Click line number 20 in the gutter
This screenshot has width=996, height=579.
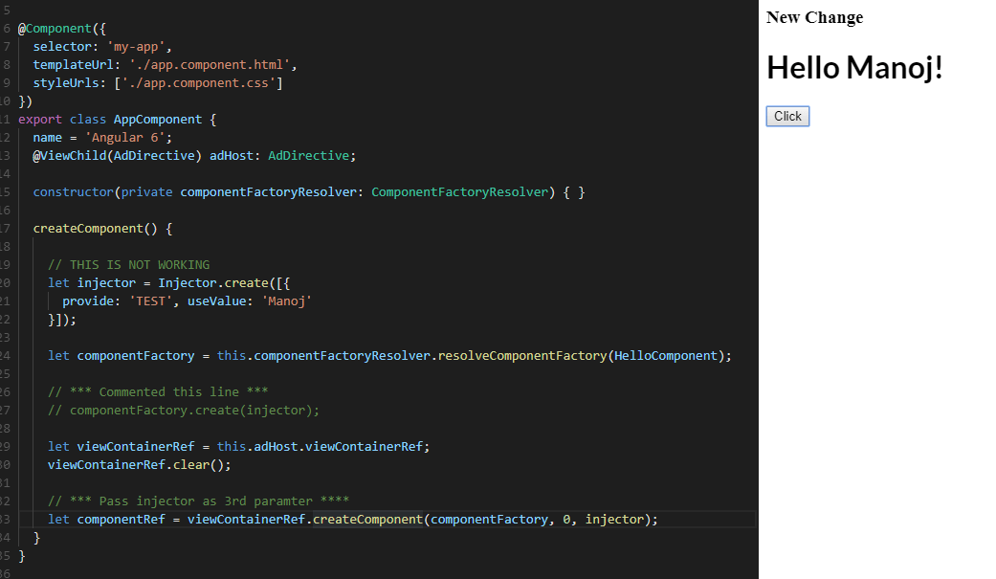(x=7, y=282)
